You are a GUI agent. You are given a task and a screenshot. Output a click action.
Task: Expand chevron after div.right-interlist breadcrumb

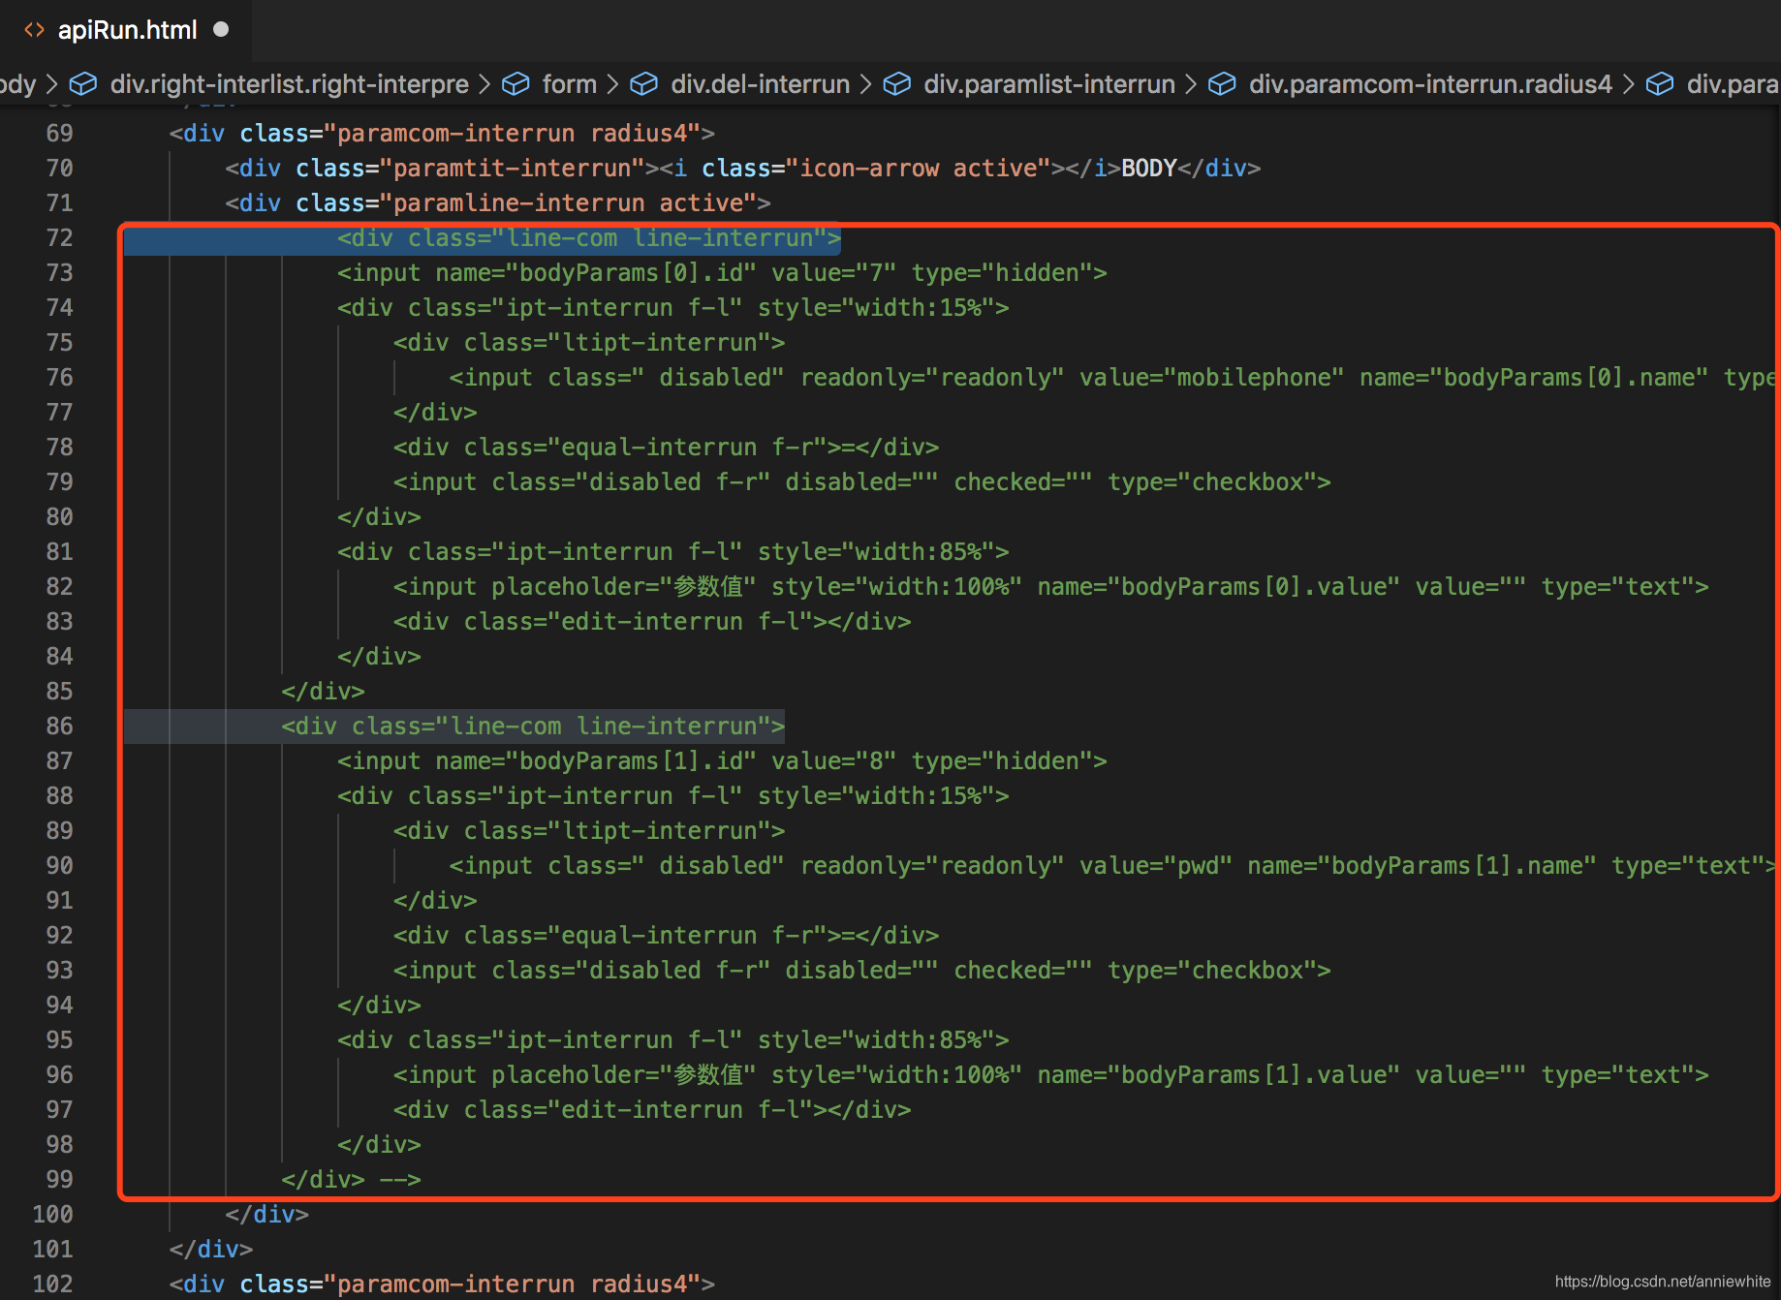pos(484,84)
